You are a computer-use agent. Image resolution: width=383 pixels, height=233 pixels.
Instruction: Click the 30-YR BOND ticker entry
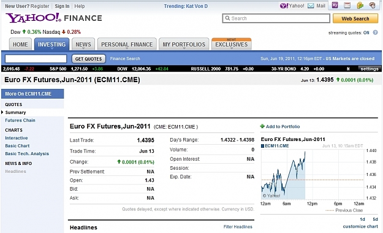(298, 69)
